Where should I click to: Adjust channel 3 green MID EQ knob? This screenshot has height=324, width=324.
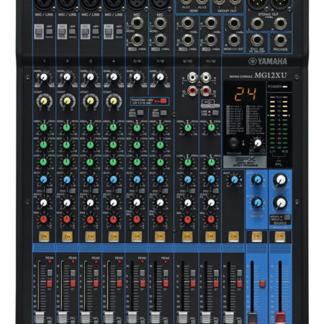pos(90,145)
